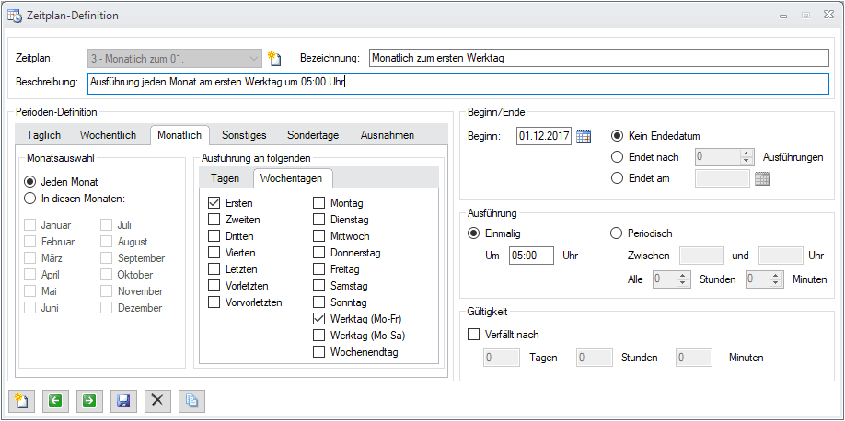Screen dimensions: 845x421
Task: Click the new schedule icon in bottom toolbar
Action: (20, 400)
